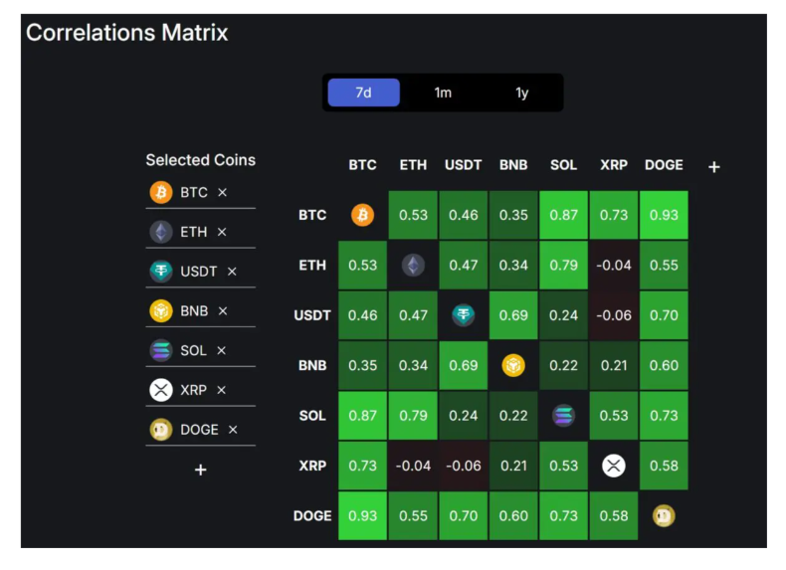Remove USDT from Selected Coins
Image resolution: width=786 pixels, height=570 pixels.
point(233,271)
